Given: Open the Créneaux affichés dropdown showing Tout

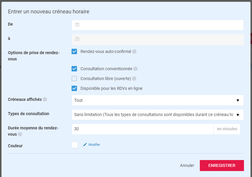Looking at the screenshot, I should click(x=157, y=100).
